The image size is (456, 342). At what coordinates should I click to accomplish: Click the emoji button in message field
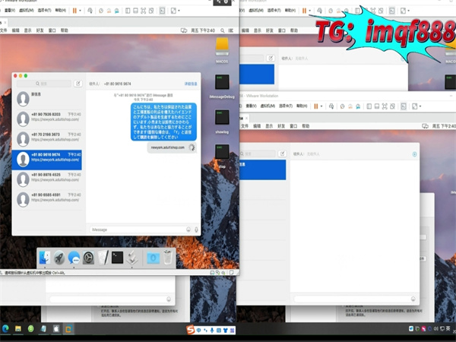pyautogui.click(x=188, y=229)
